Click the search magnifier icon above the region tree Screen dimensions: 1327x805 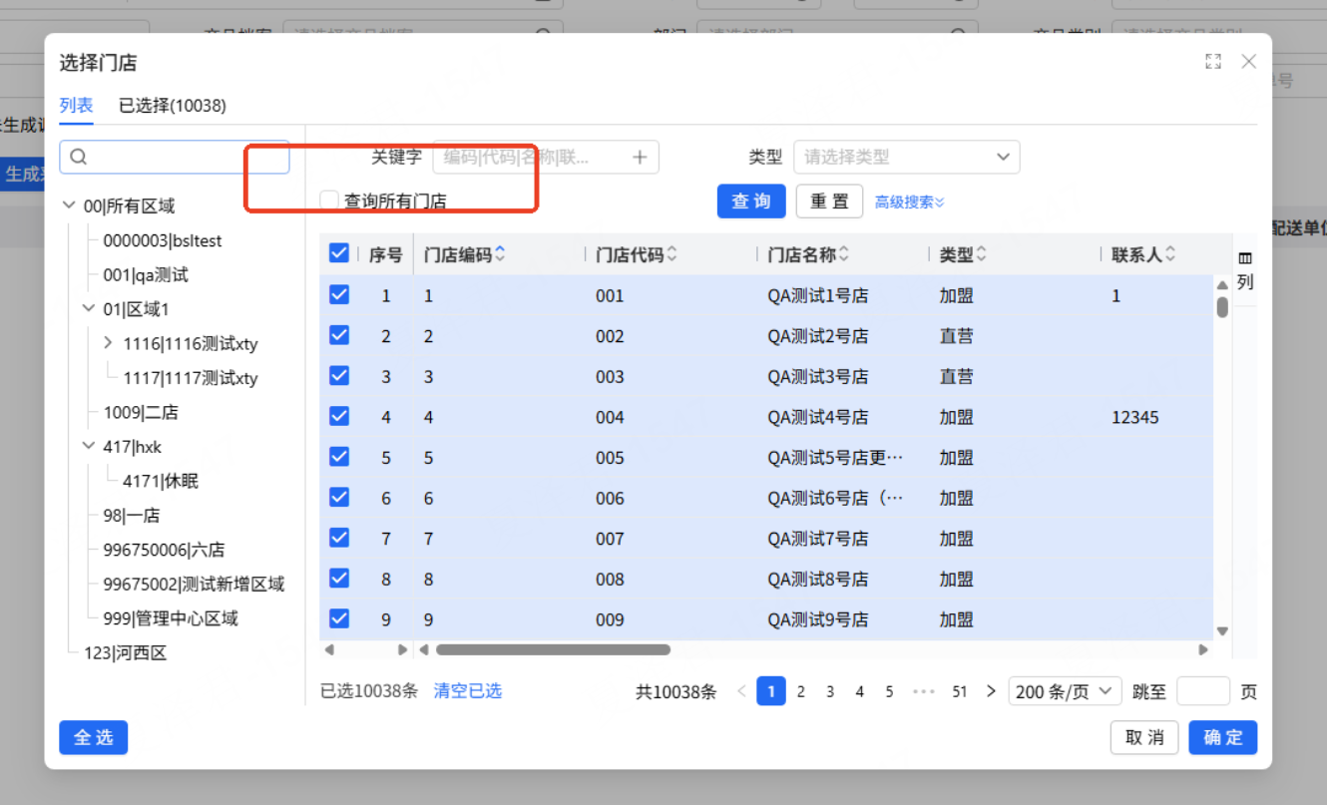79,157
